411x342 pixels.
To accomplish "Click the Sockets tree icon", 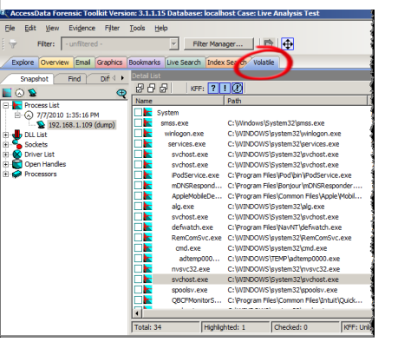I will pyautogui.click(x=17, y=144).
